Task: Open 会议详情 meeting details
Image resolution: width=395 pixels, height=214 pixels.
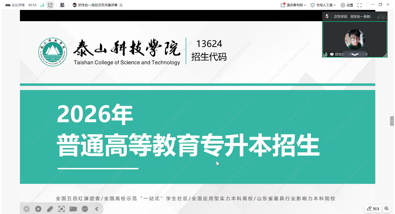Action: [x=15, y=5]
